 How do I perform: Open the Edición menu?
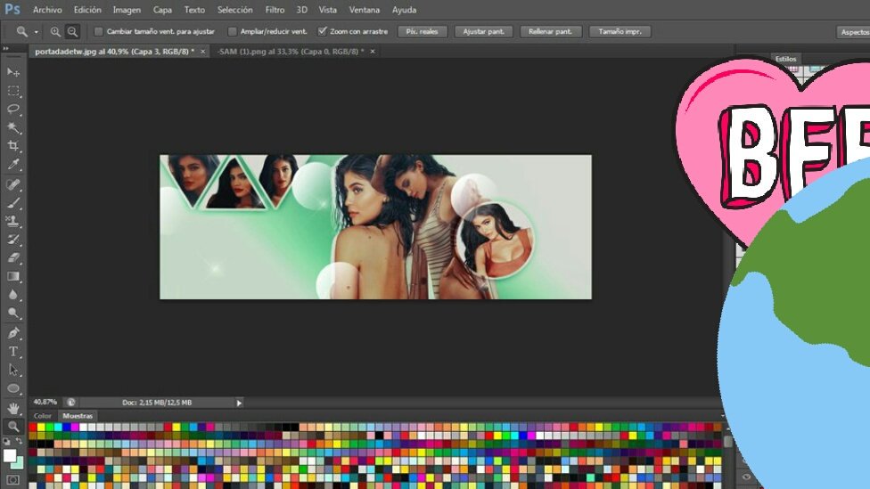[87, 10]
